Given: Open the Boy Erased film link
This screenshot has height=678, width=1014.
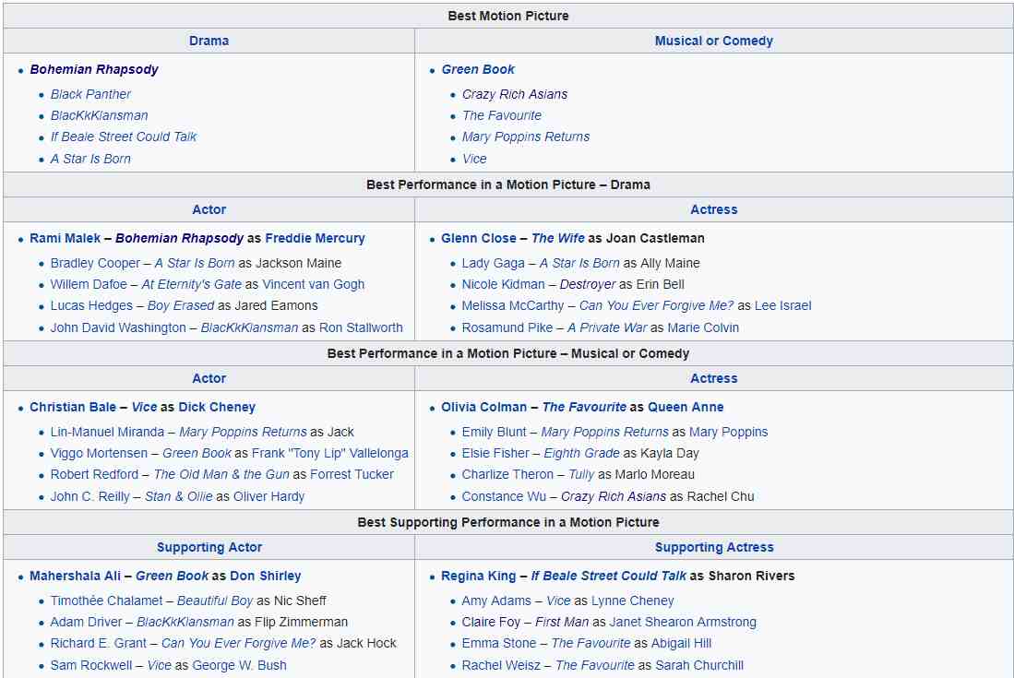Looking at the screenshot, I should [x=181, y=305].
